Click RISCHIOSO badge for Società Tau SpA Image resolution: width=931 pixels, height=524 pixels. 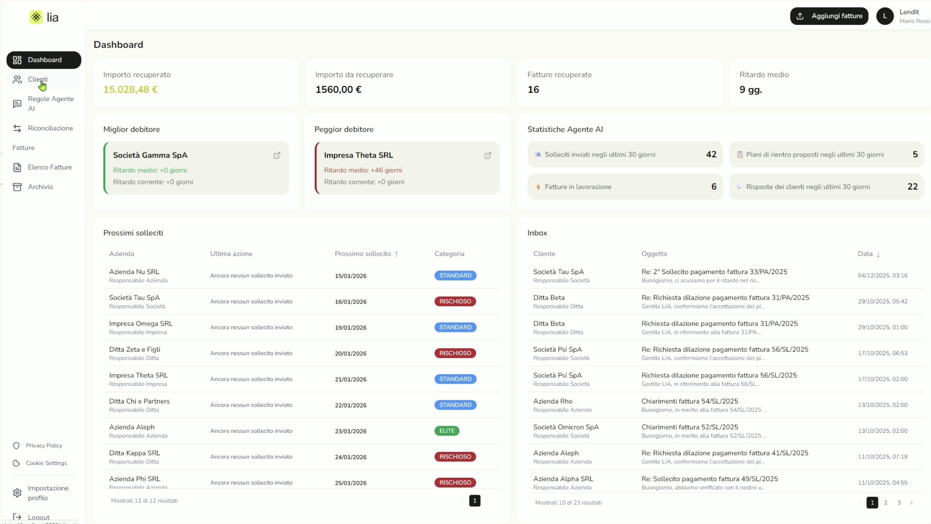click(455, 301)
